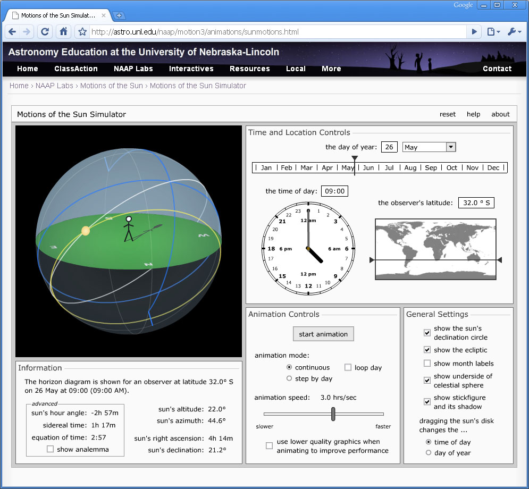Click the animation speed slider handle

(x=333, y=414)
